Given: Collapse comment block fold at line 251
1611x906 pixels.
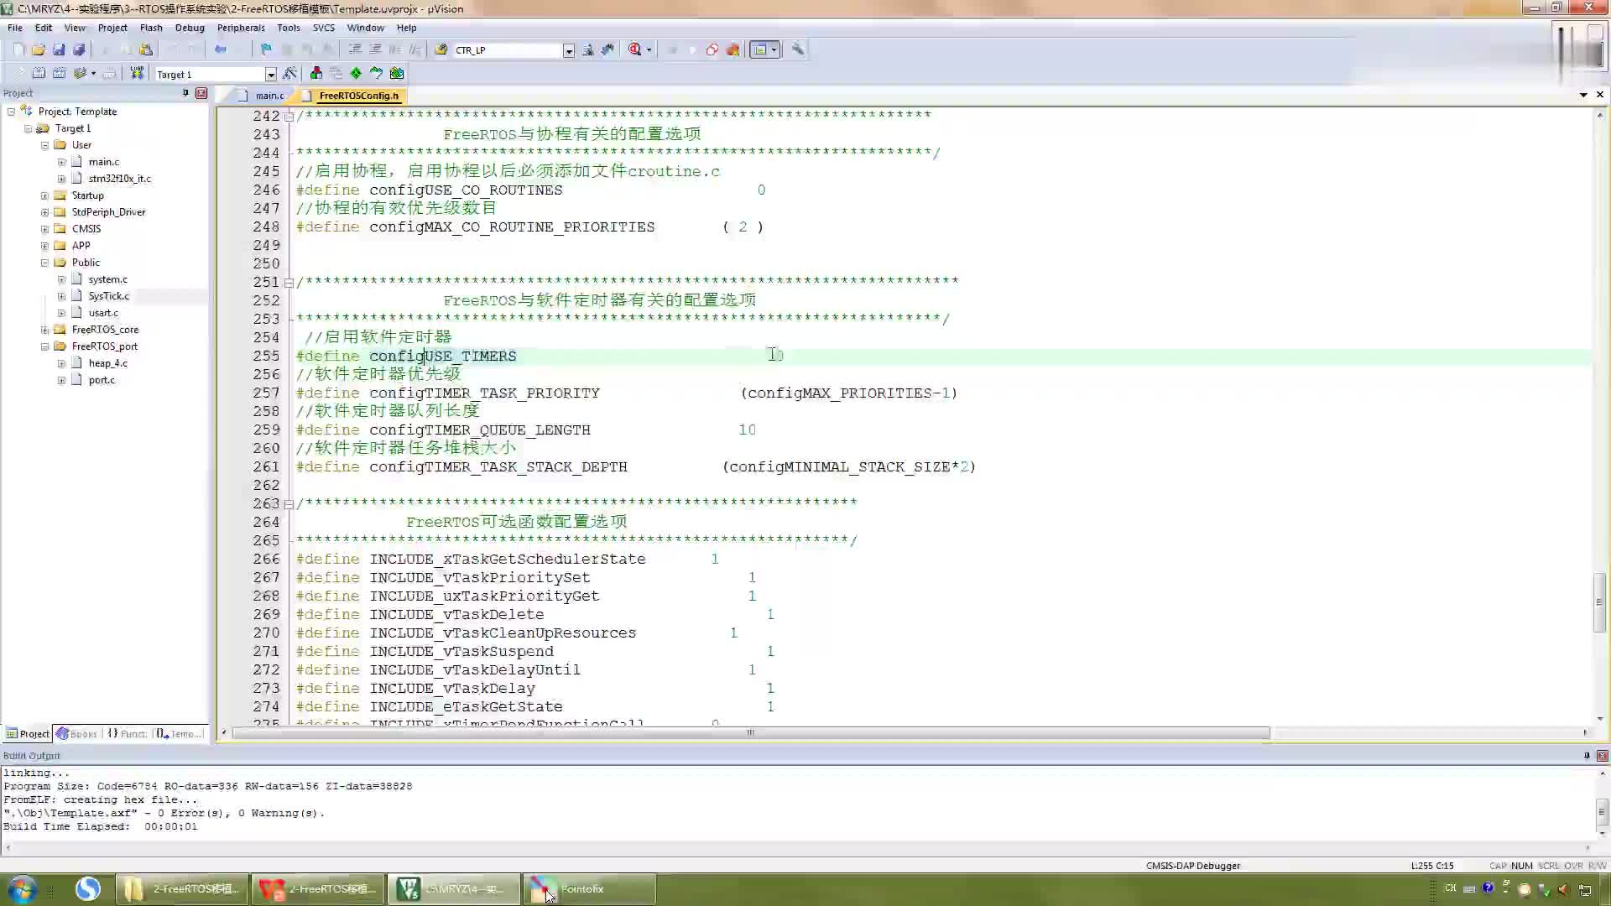Looking at the screenshot, I should pyautogui.click(x=289, y=283).
